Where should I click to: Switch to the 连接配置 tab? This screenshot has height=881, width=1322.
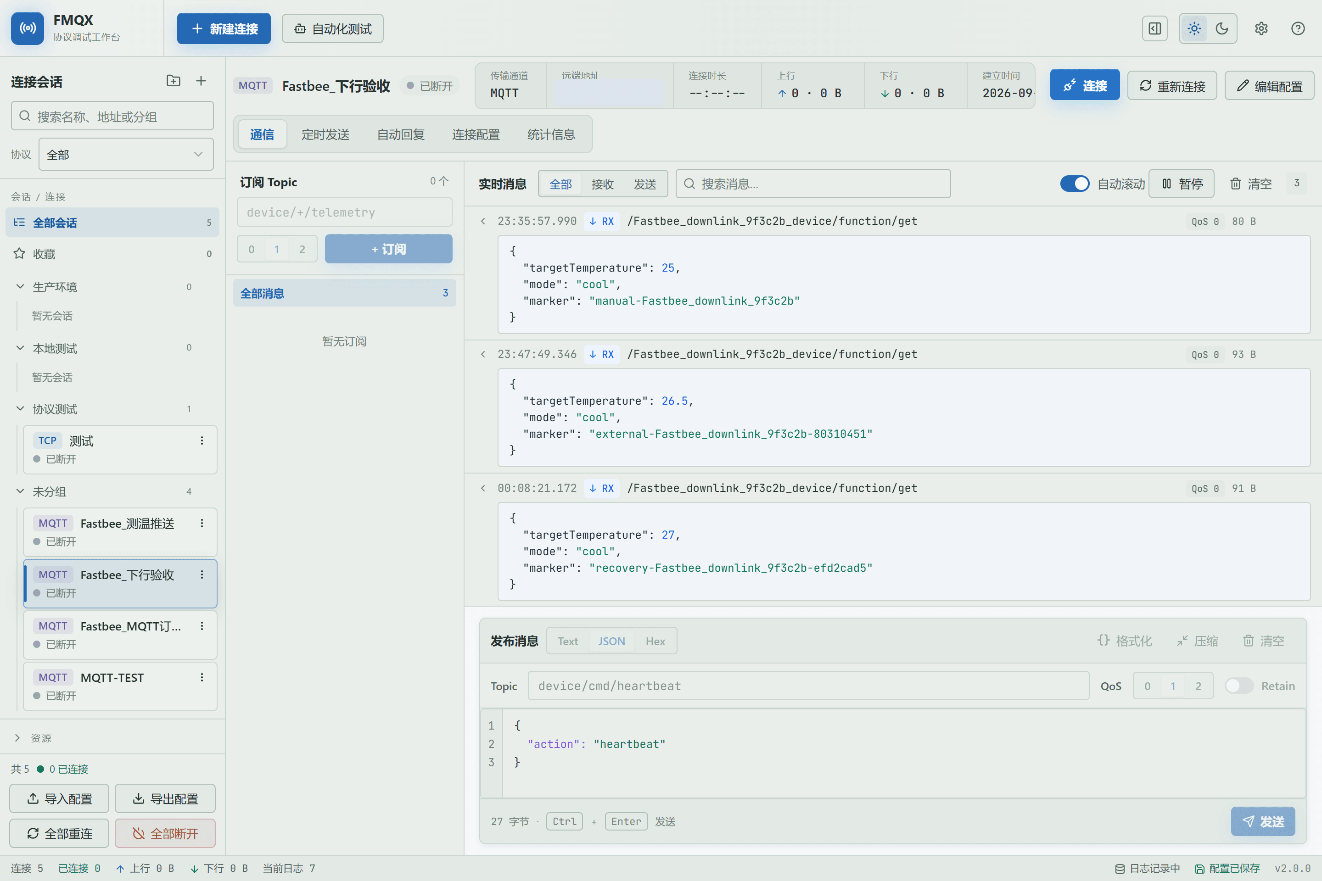tap(476, 134)
